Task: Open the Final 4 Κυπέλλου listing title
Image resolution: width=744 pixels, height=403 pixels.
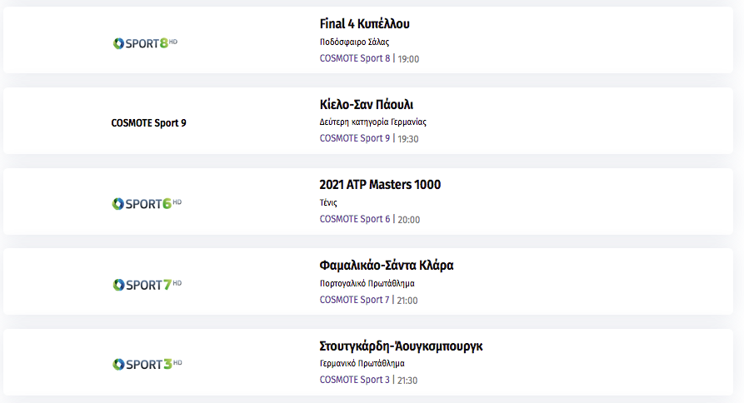Action: tap(364, 23)
